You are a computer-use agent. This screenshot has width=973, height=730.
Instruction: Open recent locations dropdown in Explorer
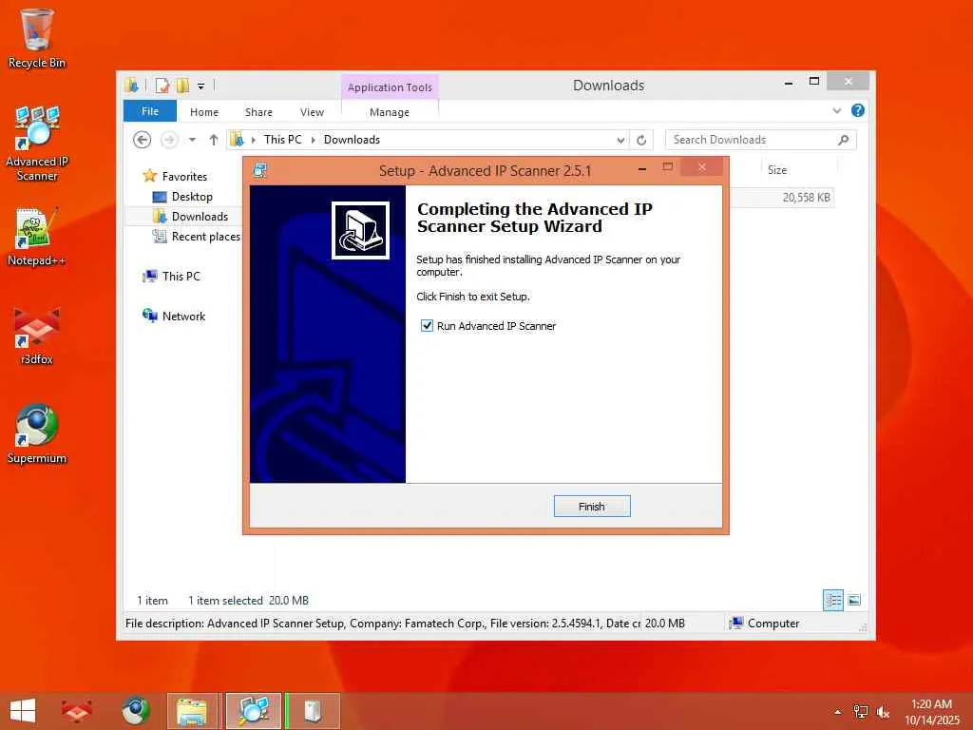(x=192, y=140)
